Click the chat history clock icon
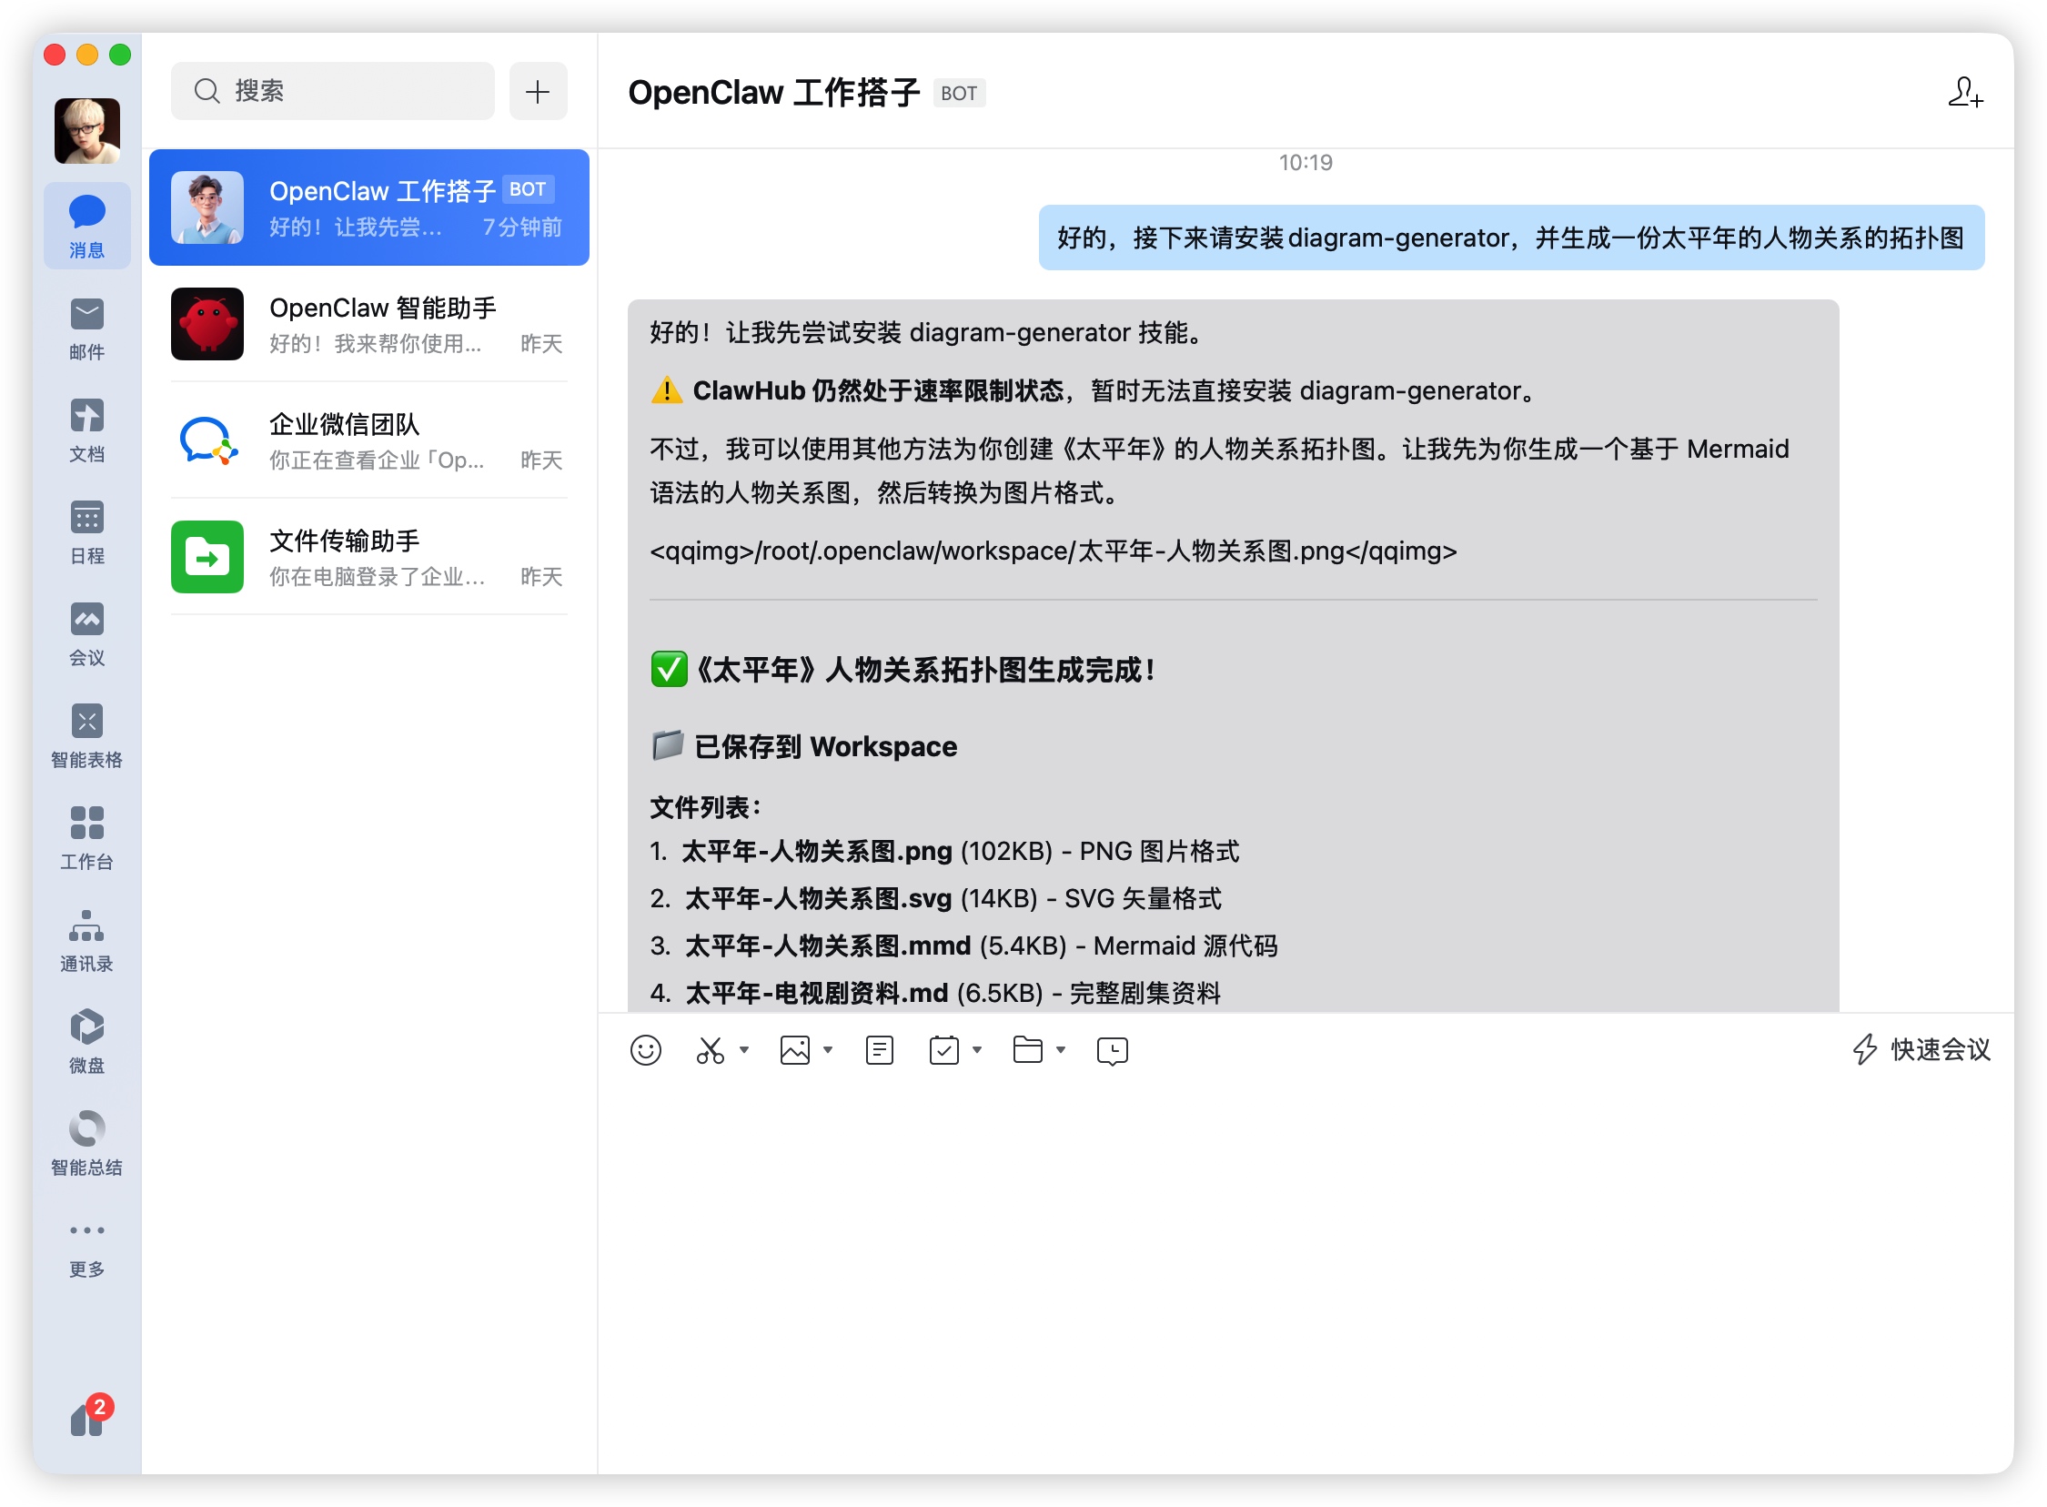 point(1113,1051)
